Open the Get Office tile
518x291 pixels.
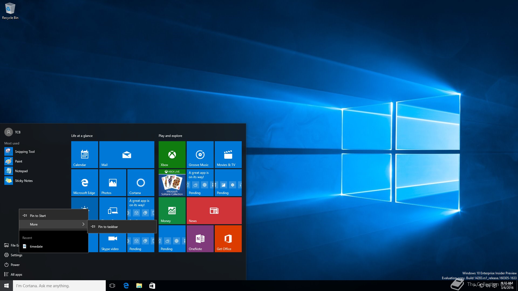coord(228,239)
